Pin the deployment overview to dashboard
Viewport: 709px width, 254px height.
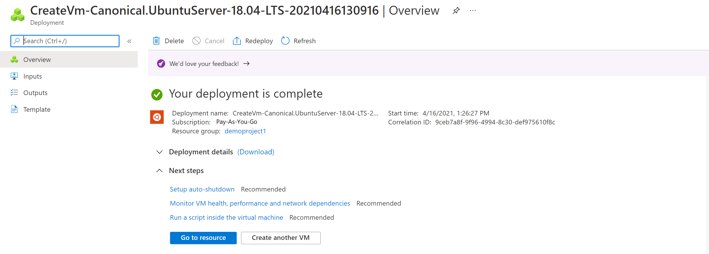coord(456,11)
